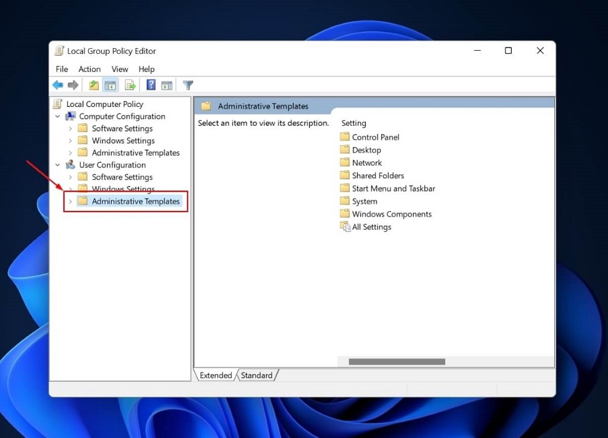Collapse the Computer Configuration node

pos(57,116)
